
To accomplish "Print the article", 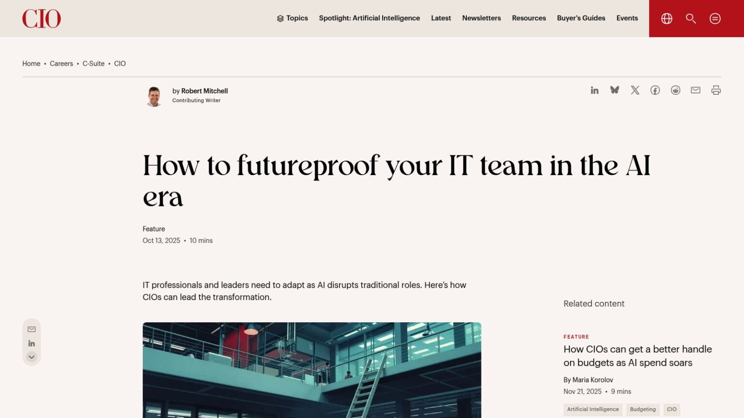I will click(716, 90).
